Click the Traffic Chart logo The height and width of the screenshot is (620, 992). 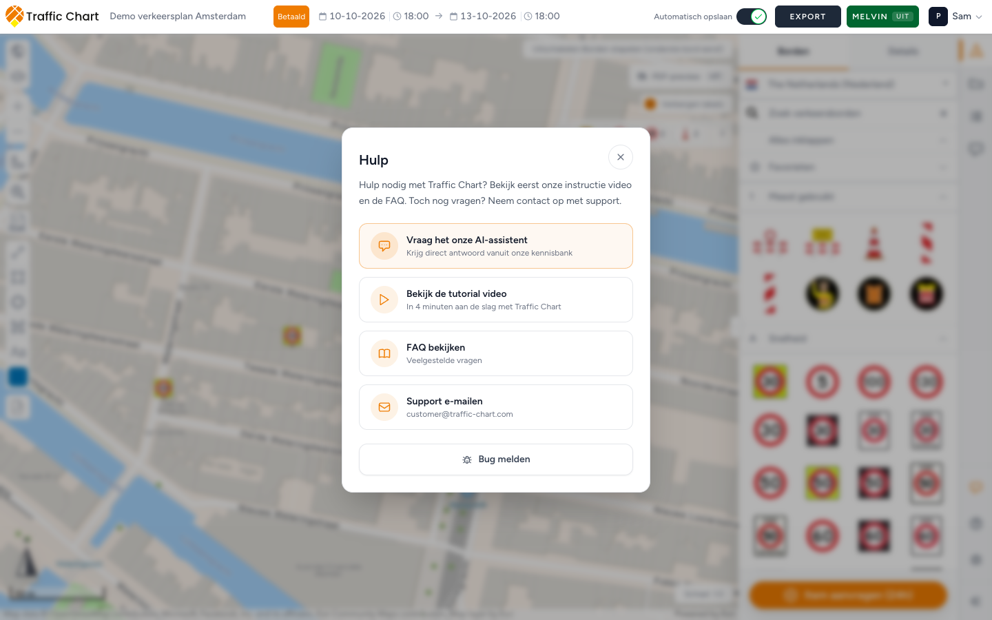(x=52, y=16)
